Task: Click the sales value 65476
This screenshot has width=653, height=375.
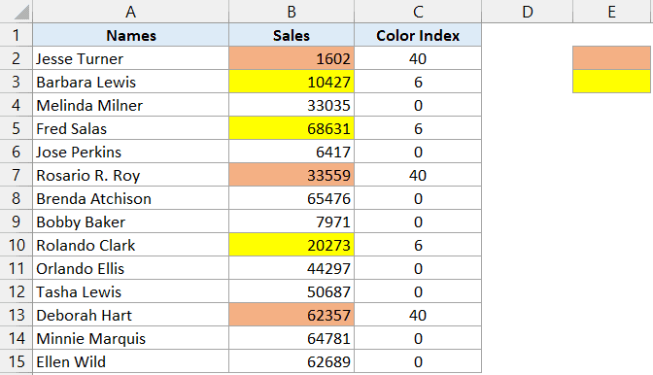Action: 292,197
